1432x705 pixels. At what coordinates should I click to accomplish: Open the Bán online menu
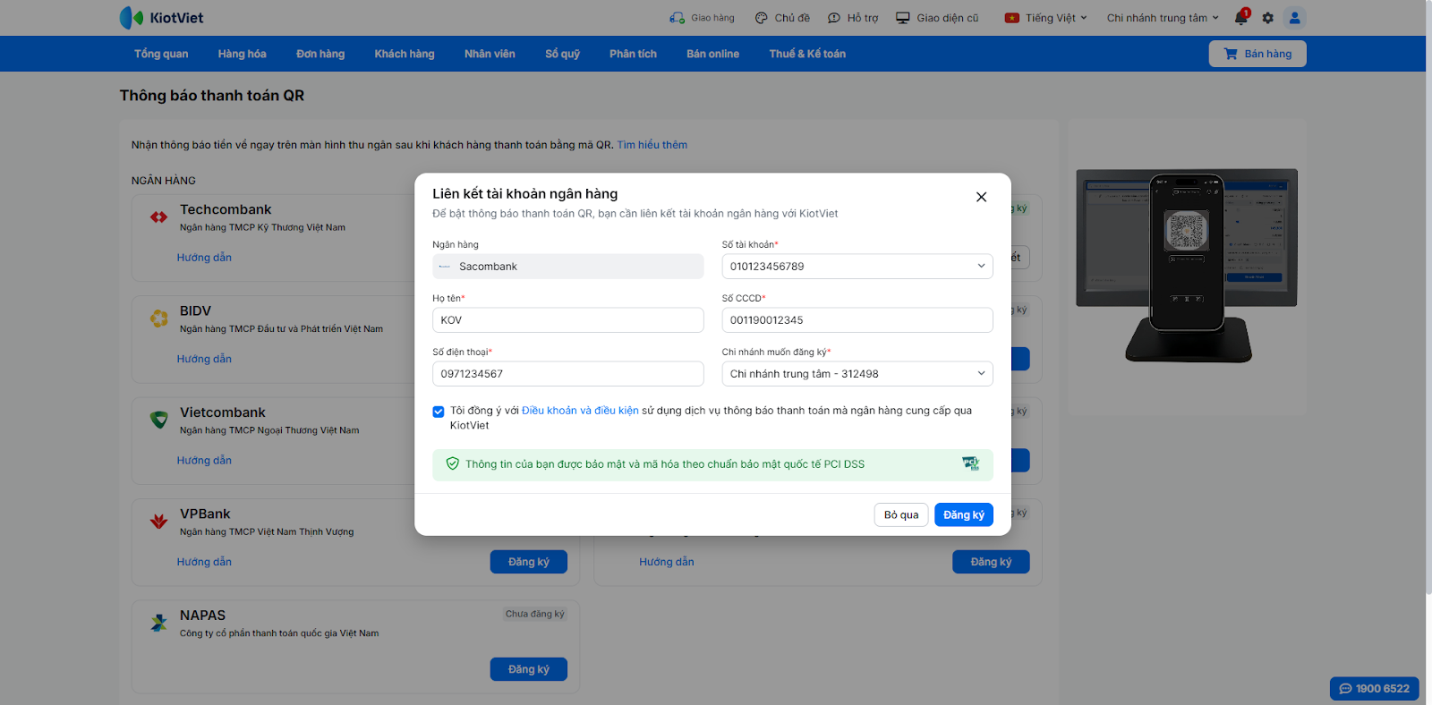[713, 54]
